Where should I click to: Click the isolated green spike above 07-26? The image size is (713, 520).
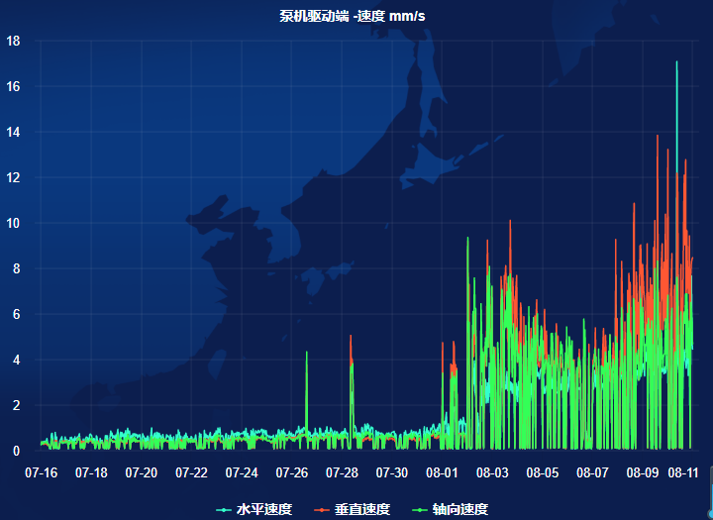click(x=307, y=353)
